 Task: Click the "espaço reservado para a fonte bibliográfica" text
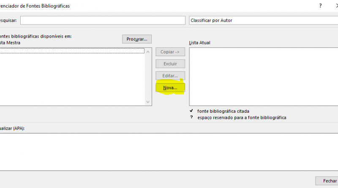pos(242,117)
